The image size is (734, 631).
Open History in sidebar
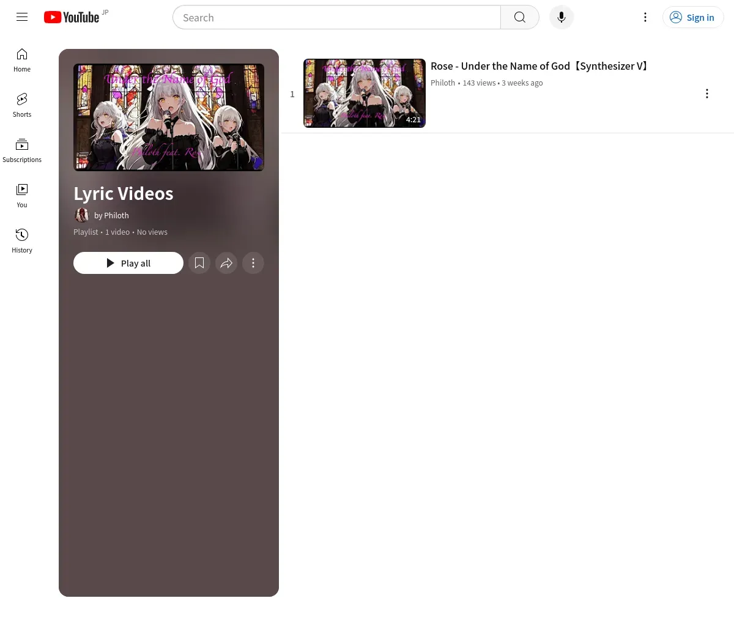click(22, 242)
